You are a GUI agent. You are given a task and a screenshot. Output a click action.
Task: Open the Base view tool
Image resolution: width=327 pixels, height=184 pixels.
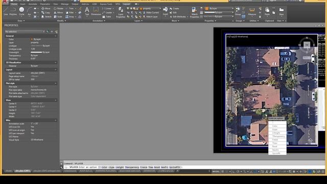point(282,11)
